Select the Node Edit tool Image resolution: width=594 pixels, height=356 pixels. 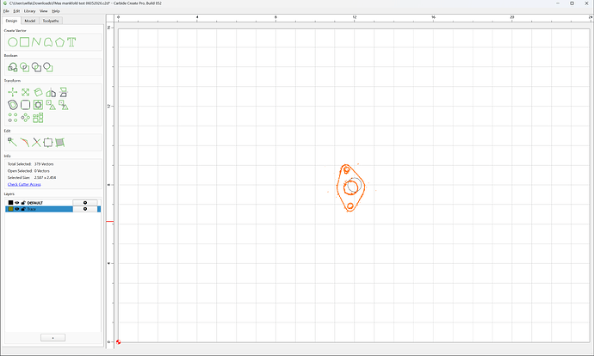pos(13,142)
